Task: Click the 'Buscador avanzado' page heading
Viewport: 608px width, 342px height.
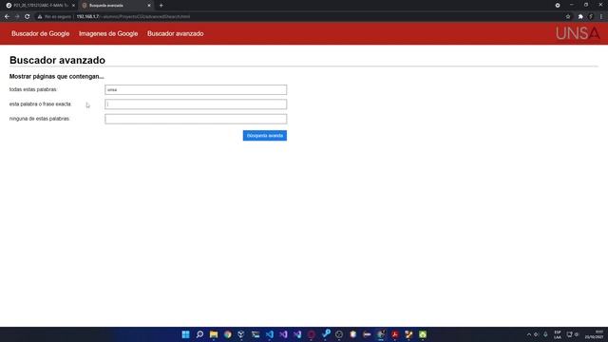Action: point(57,60)
